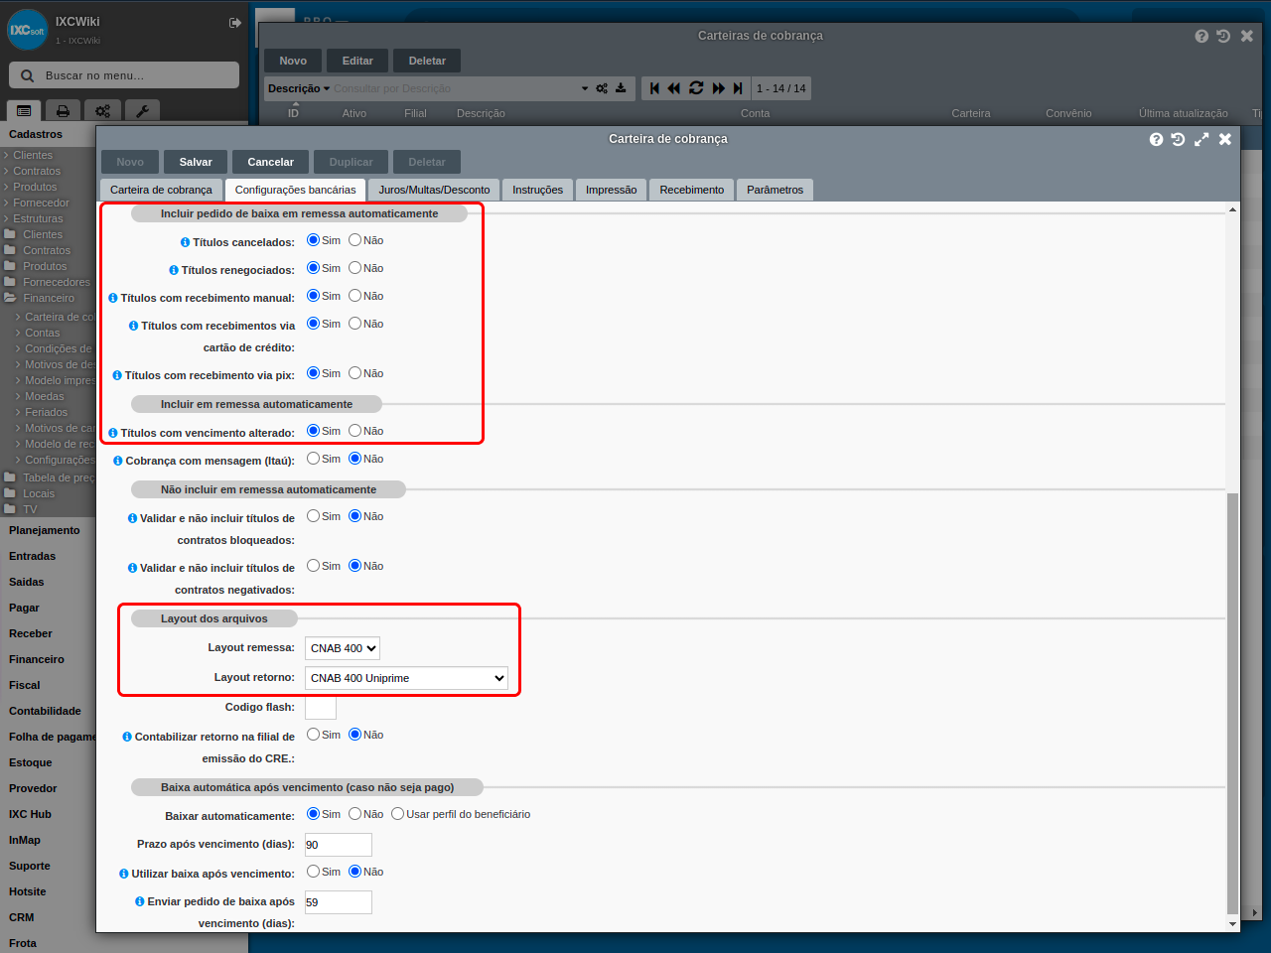Open the Layout remessa CNAB 400 dropdown
This screenshot has width=1271, height=953.
click(343, 648)
